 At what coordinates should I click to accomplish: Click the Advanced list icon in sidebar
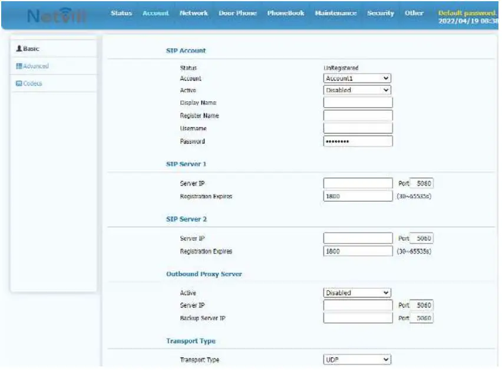click(x=19, y=66)
